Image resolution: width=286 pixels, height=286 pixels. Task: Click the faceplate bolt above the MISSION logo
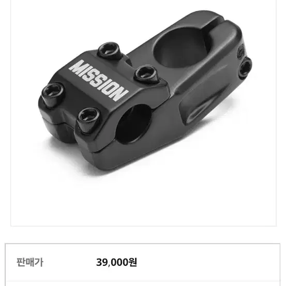109,51
